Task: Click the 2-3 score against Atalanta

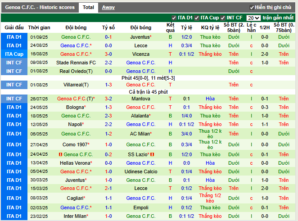Action: pyautogui.click(x=108, y=116)
